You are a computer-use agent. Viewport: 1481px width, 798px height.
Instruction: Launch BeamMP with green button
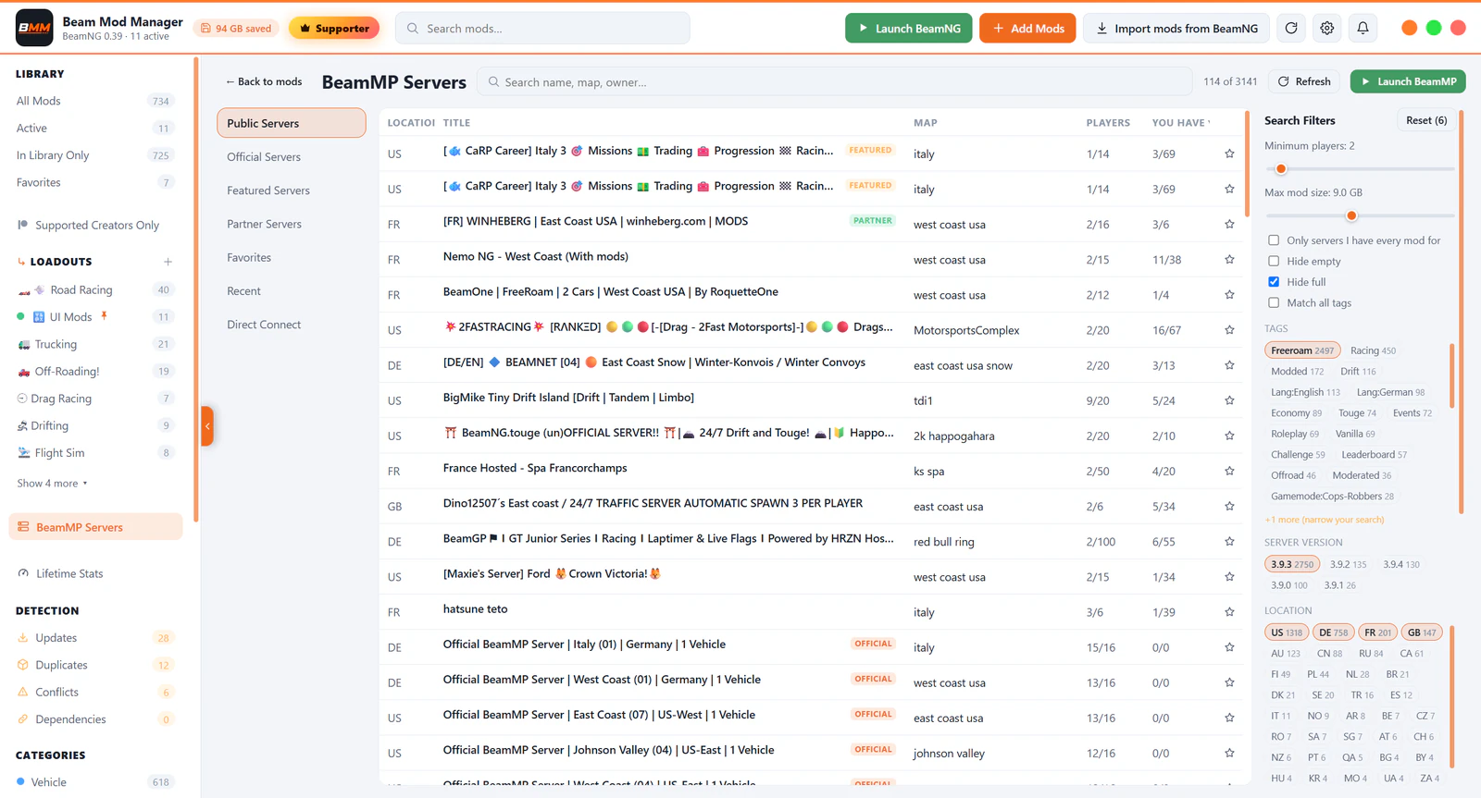pyautogui.click(x=1407, y=81)
